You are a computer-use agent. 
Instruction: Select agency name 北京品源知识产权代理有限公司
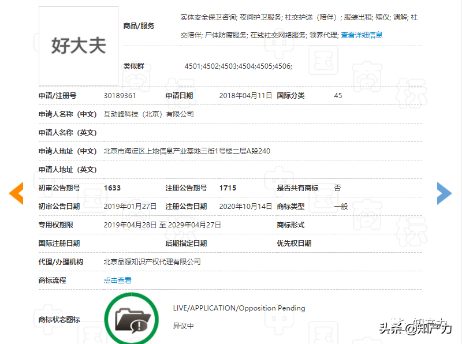(x=152, y=262)
